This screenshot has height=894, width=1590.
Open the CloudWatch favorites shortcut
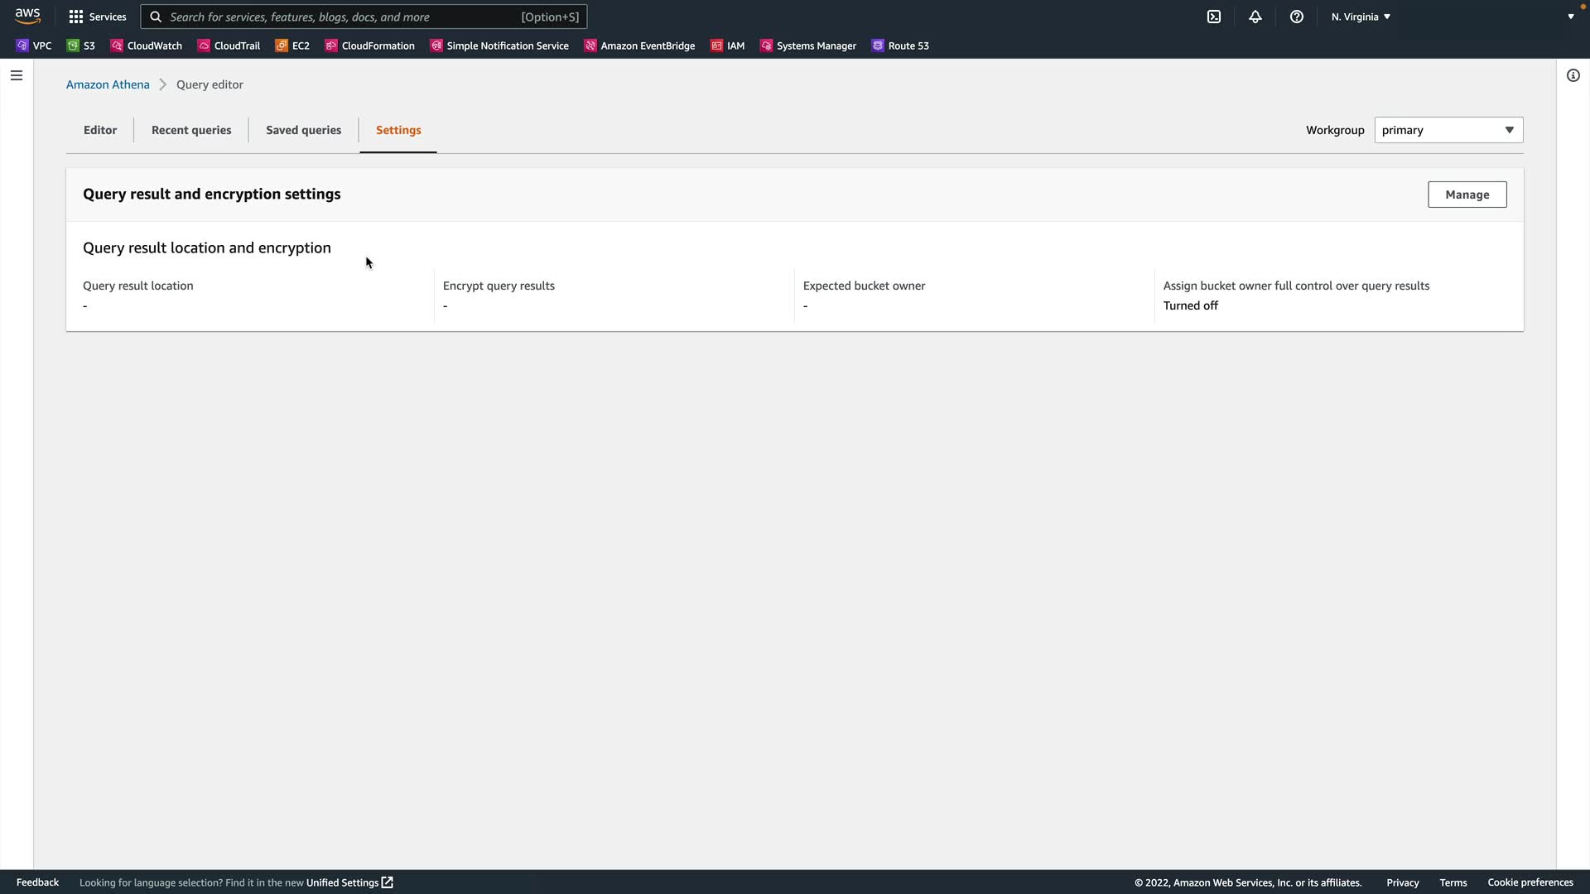click(x=147, y=46)
